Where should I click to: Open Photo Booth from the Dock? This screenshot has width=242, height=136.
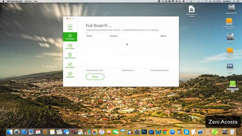click(x=73, y=132)
